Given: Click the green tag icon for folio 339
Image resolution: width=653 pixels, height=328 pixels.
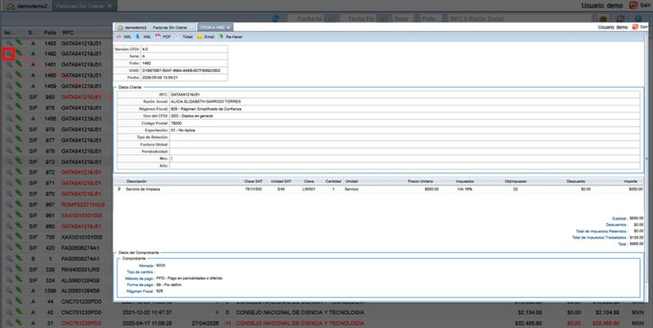Looking at the screenshot, I should coord(19,270).
